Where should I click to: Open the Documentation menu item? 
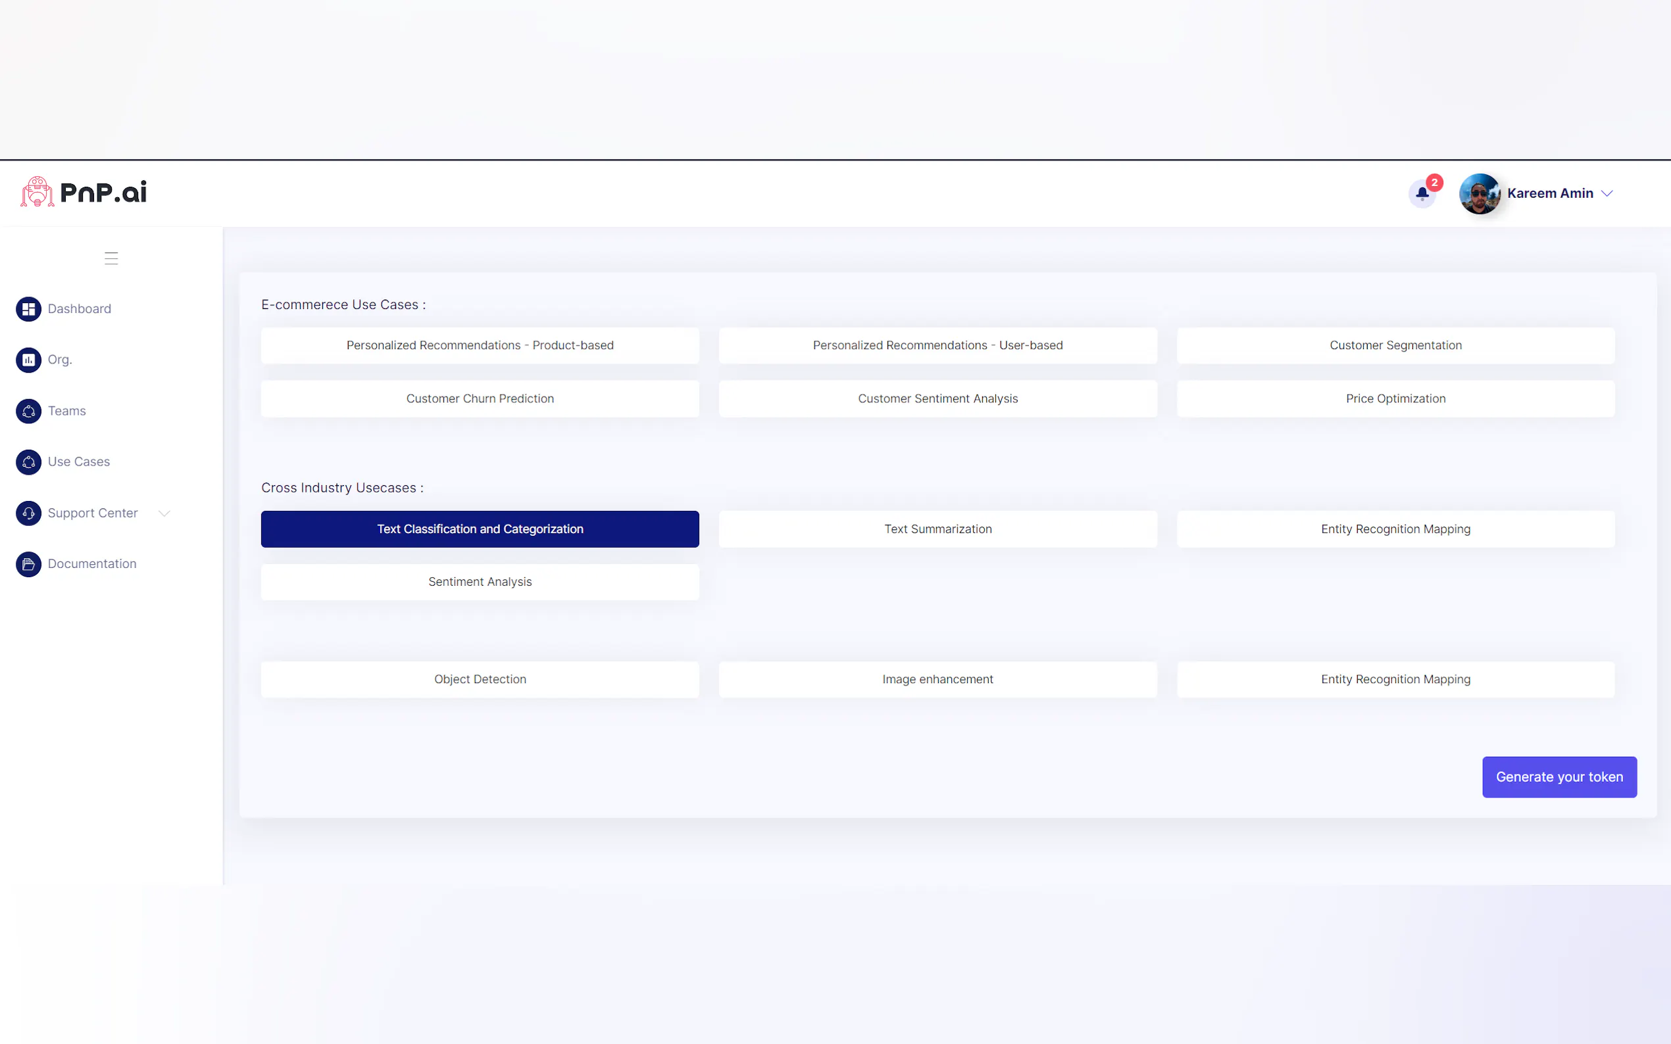pyautogui.click(x=92, y=564)
